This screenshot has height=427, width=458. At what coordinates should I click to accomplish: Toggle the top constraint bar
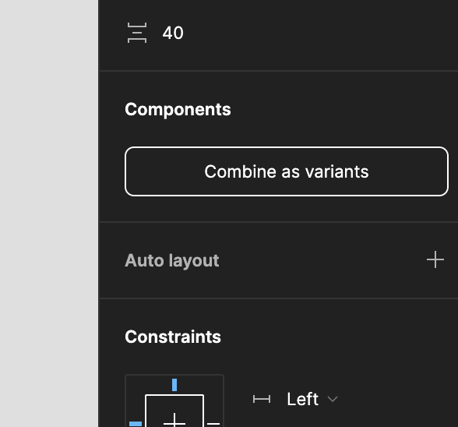point(174,385)
